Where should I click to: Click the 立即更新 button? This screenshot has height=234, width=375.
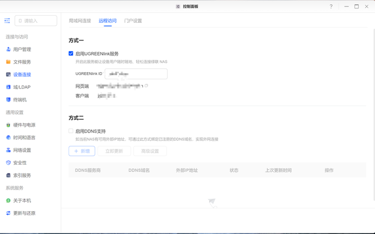(x=114, y=151)
